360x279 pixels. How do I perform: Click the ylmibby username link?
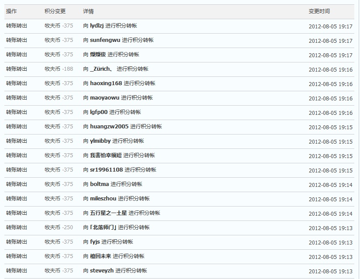coord(100,141)
